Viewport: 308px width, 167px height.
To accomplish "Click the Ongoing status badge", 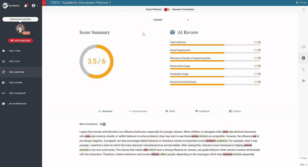I will [26, 33].
